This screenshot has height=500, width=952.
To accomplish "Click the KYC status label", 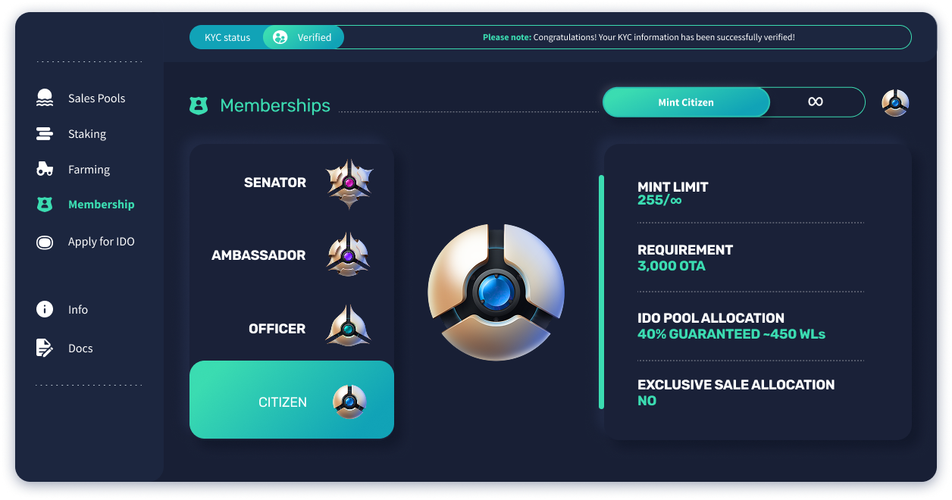I will click(227, 37).
